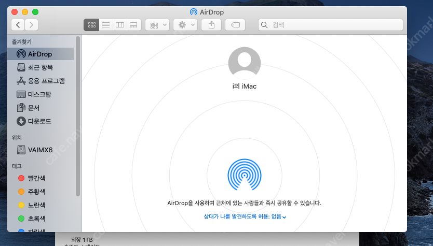
Task: Click the 위치 section header
Action: tap(17, 137)
